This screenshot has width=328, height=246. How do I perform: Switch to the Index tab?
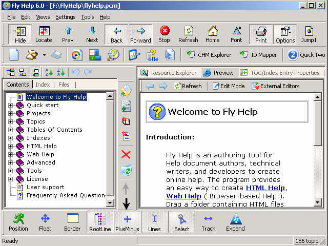[43, 85]
